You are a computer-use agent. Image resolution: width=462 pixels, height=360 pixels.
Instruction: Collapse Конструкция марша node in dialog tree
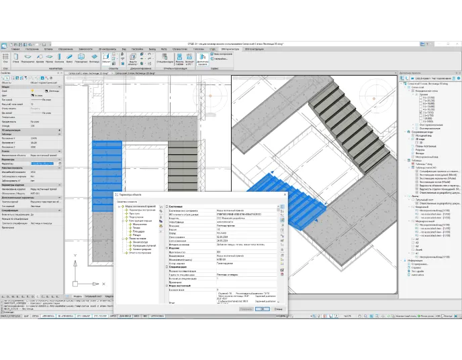coord(125,221)
